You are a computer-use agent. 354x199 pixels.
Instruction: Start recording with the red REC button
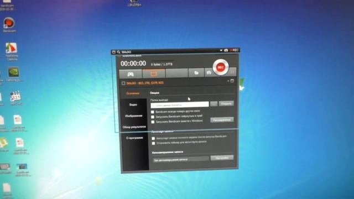pyautogui.click(x=221, y=67)
